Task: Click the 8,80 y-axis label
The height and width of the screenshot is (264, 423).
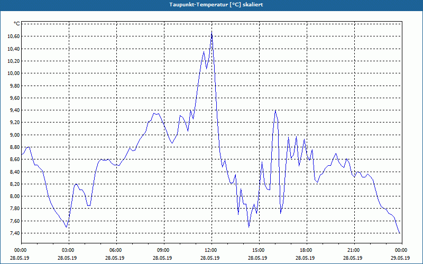Action: coord(15,147)
